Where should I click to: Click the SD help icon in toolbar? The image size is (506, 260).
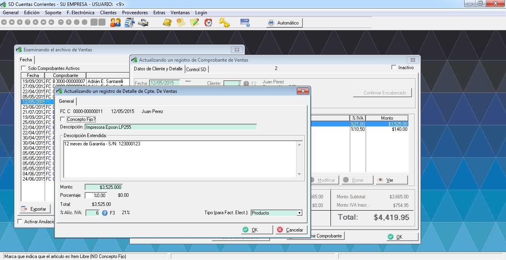(x=245, y=23)
